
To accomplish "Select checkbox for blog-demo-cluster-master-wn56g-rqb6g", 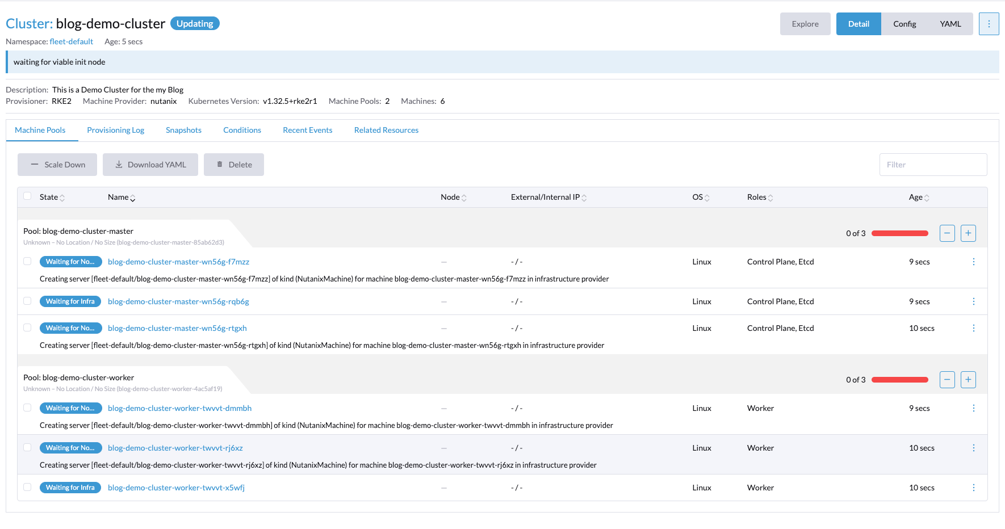I will point(27,301).
